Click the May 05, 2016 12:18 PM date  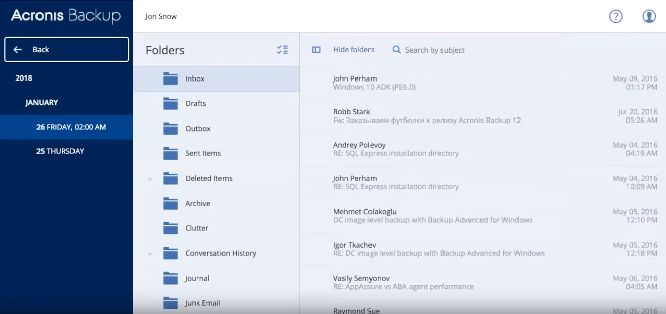tap(635, 249)
